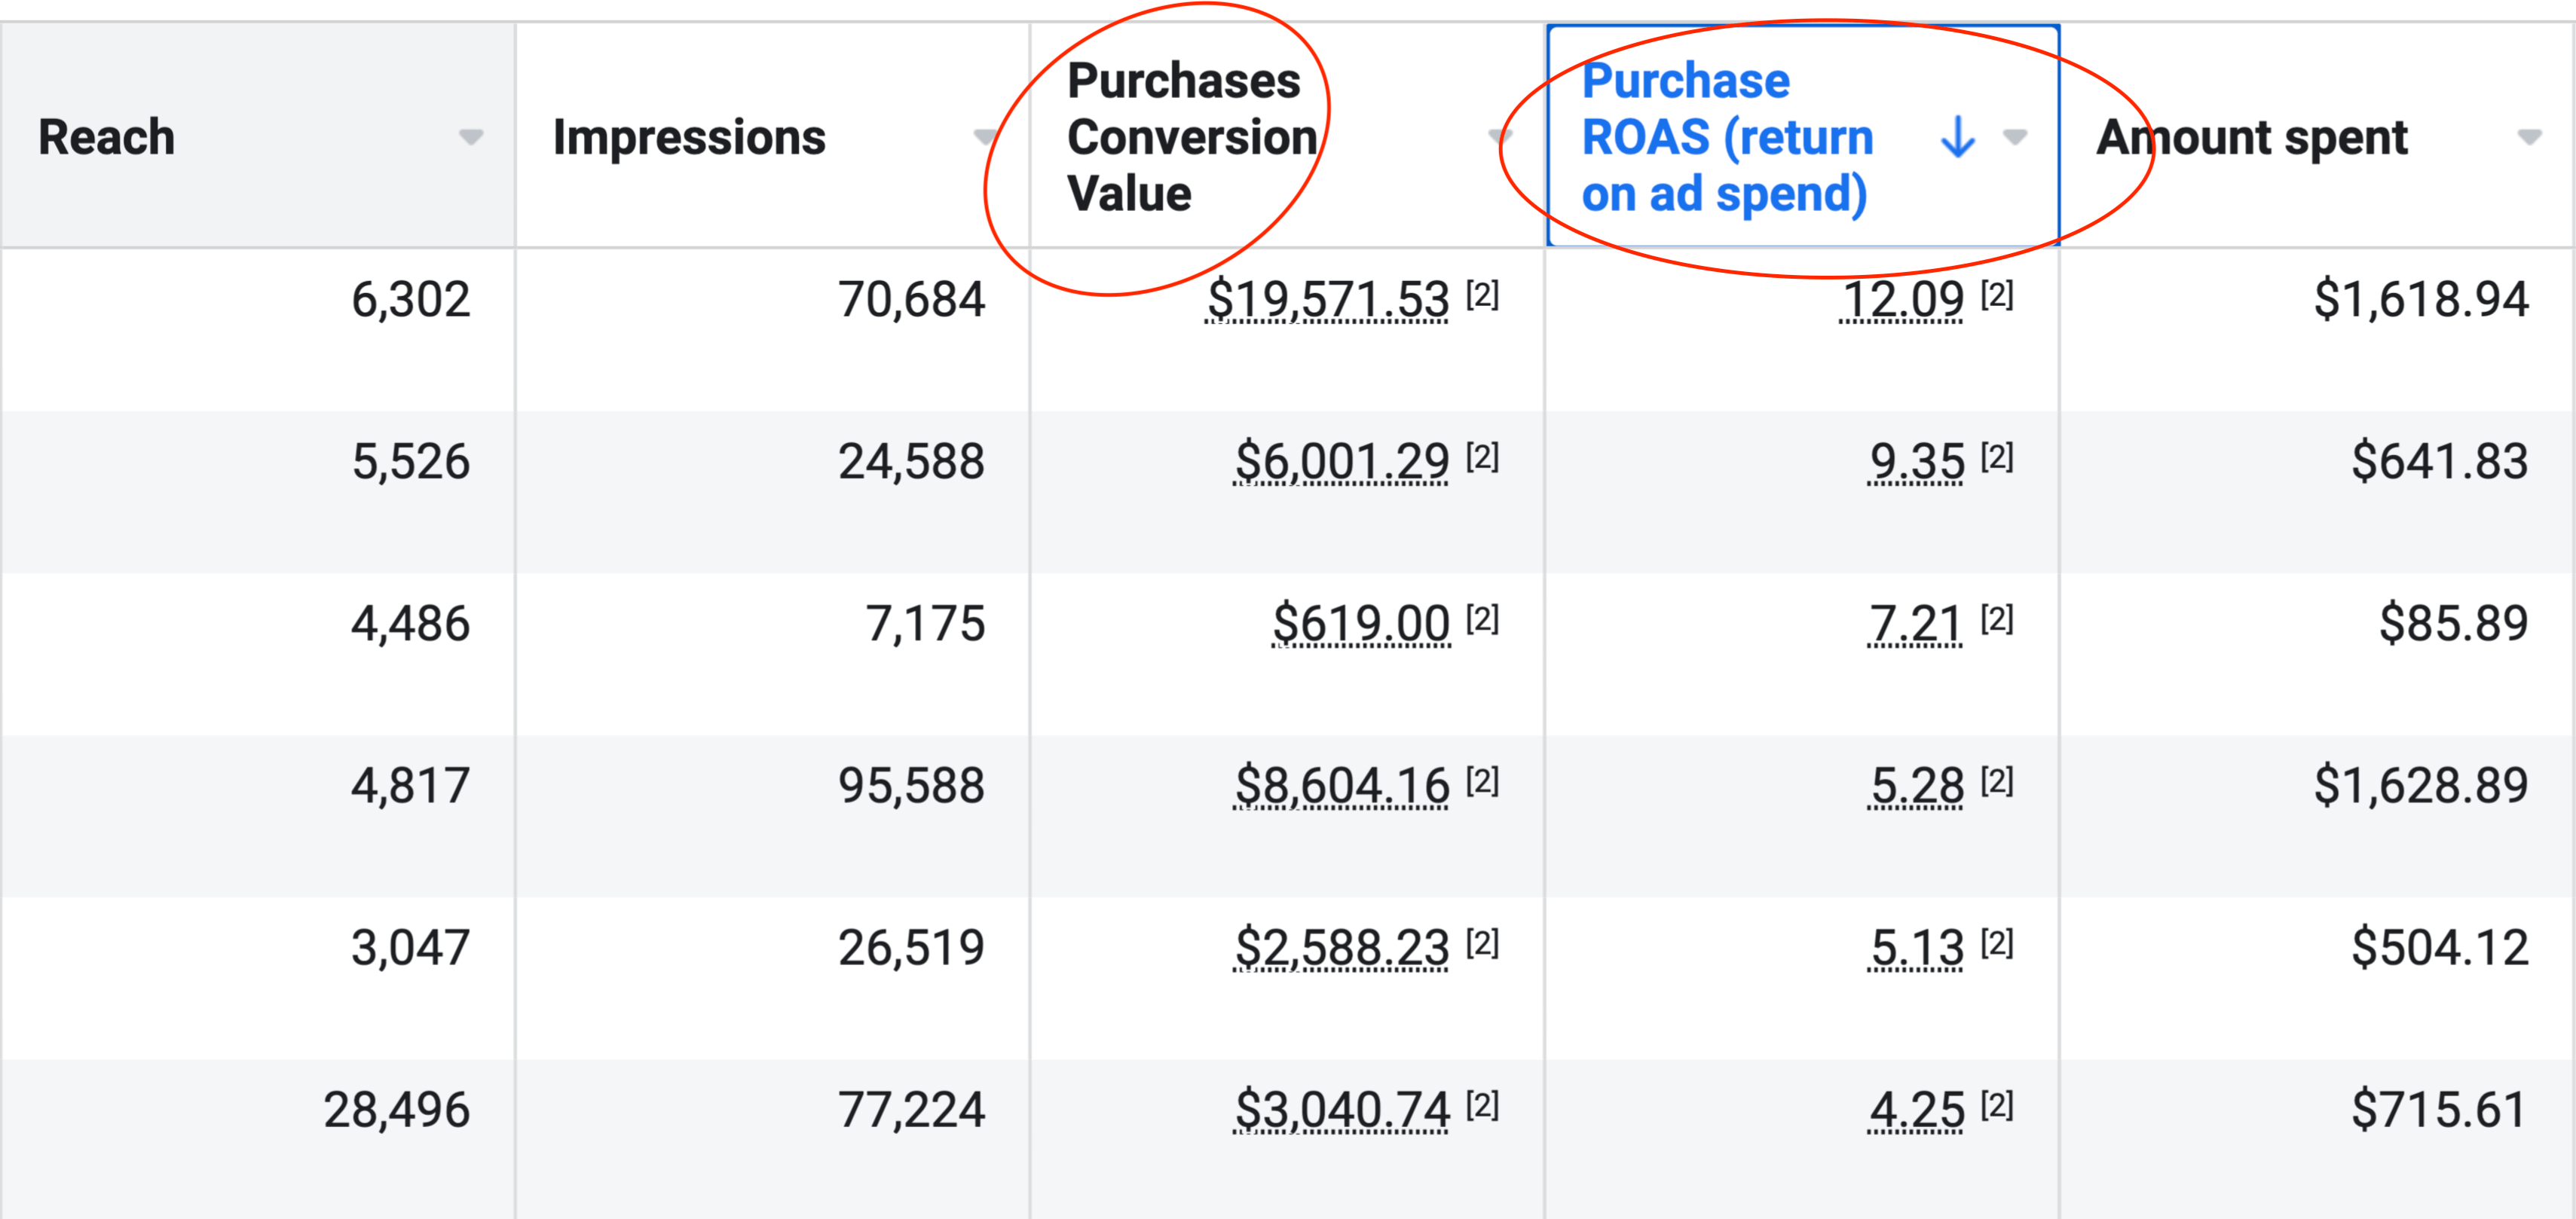
Task: Click the [2] footnote beside $6,001.29
Action: pos(1482,457)
